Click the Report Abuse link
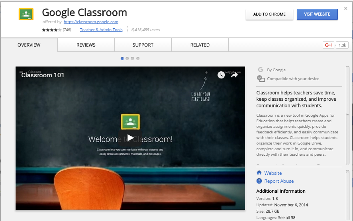Image resolution: width=353 pixels, height=221 pixels. pos(279,181)
